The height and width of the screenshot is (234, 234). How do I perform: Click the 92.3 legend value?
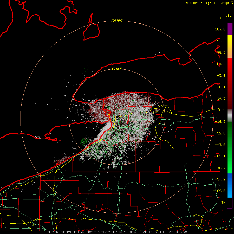coord(221,41)
